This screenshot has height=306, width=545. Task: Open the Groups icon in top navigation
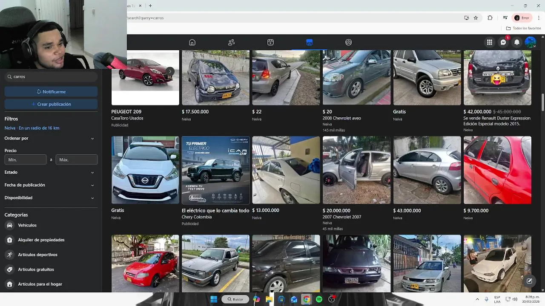click(349, 42)
